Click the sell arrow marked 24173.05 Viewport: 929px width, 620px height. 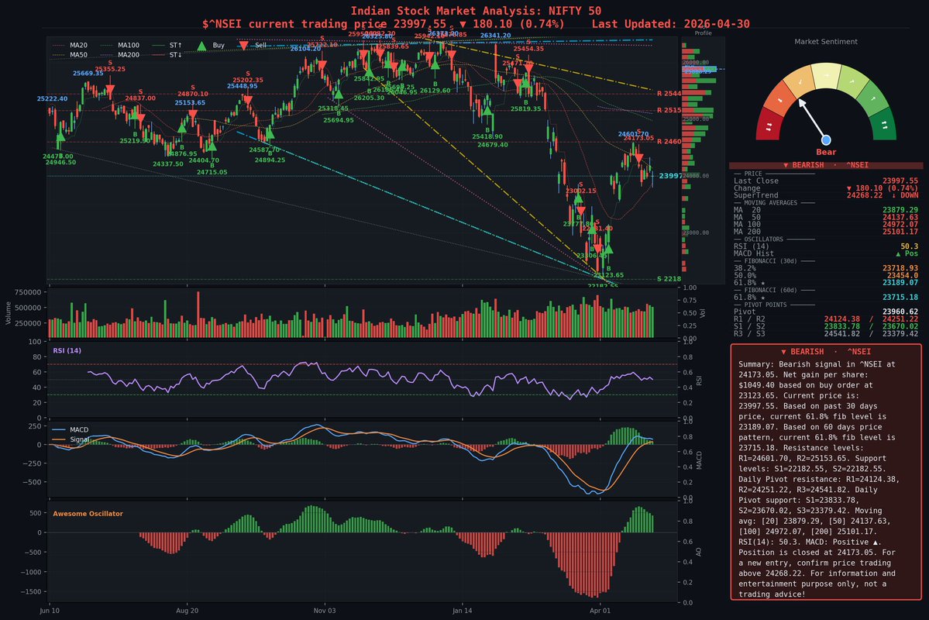(x=638, y=157)
